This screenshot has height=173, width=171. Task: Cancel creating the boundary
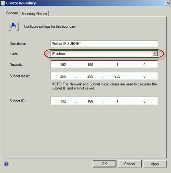pos(130,164)
